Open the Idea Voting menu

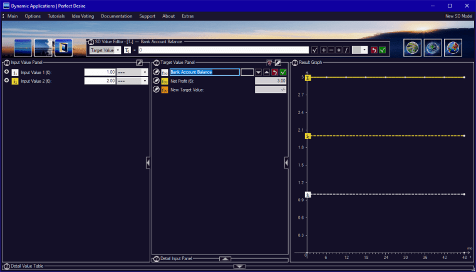(83, 16)
